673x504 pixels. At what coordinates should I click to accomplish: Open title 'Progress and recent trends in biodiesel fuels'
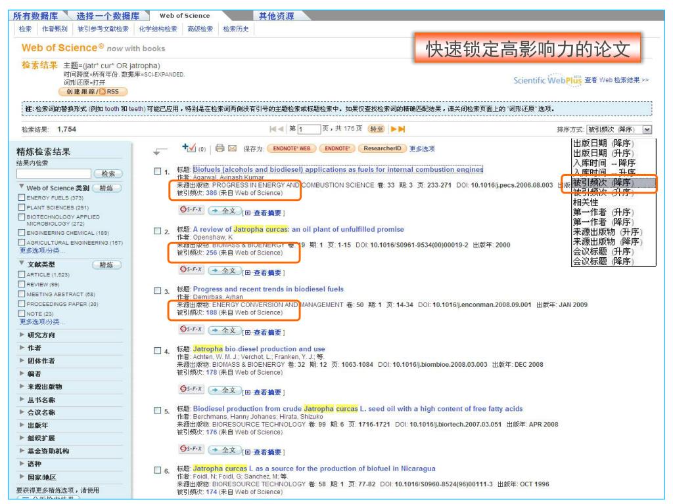[268, 289]
